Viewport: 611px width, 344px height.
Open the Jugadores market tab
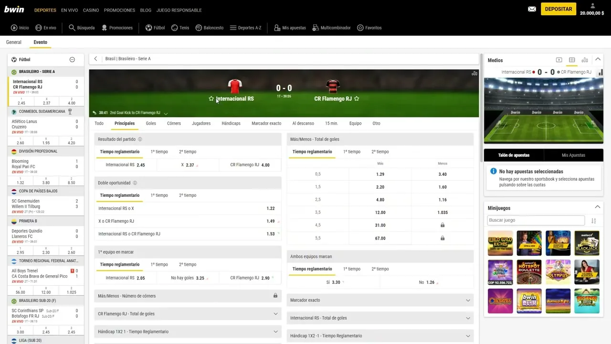point(201,123)
